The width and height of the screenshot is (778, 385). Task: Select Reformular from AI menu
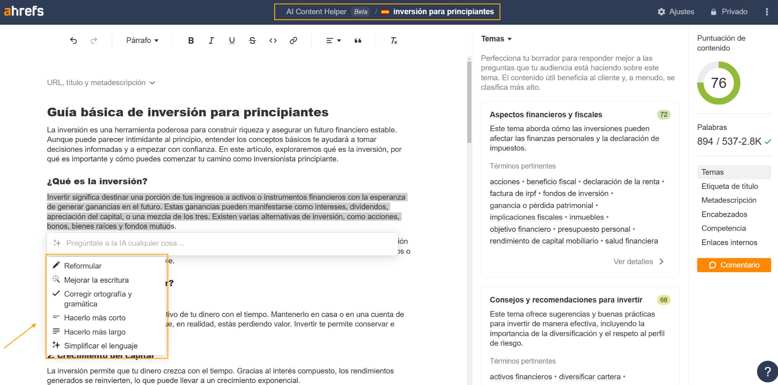[x=83, y=266]
